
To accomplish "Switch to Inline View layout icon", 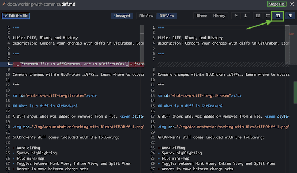I will click(268, 16).
